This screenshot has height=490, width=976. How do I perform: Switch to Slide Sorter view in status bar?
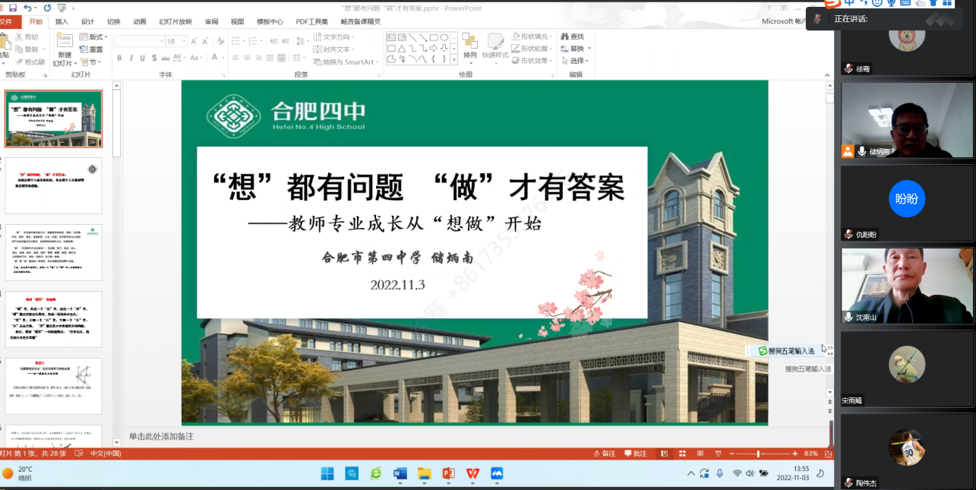click(x=682, y=454)
